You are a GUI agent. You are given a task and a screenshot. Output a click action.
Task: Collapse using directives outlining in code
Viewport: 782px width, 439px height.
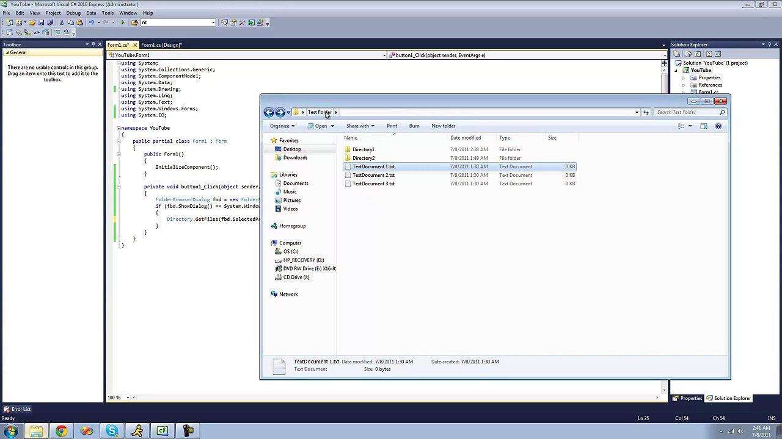pos(118,63)
